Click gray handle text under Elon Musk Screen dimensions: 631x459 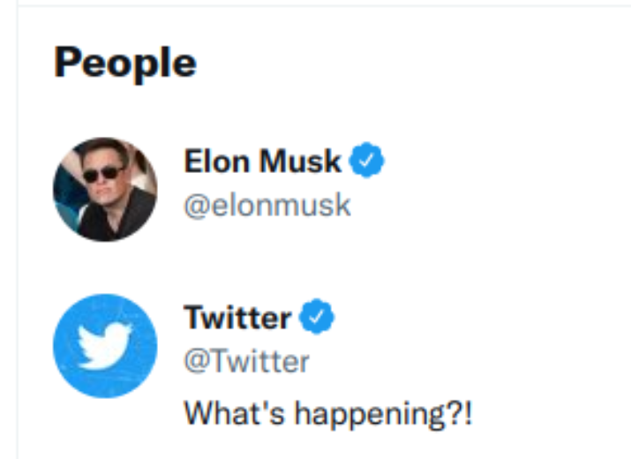pos(267,205)
